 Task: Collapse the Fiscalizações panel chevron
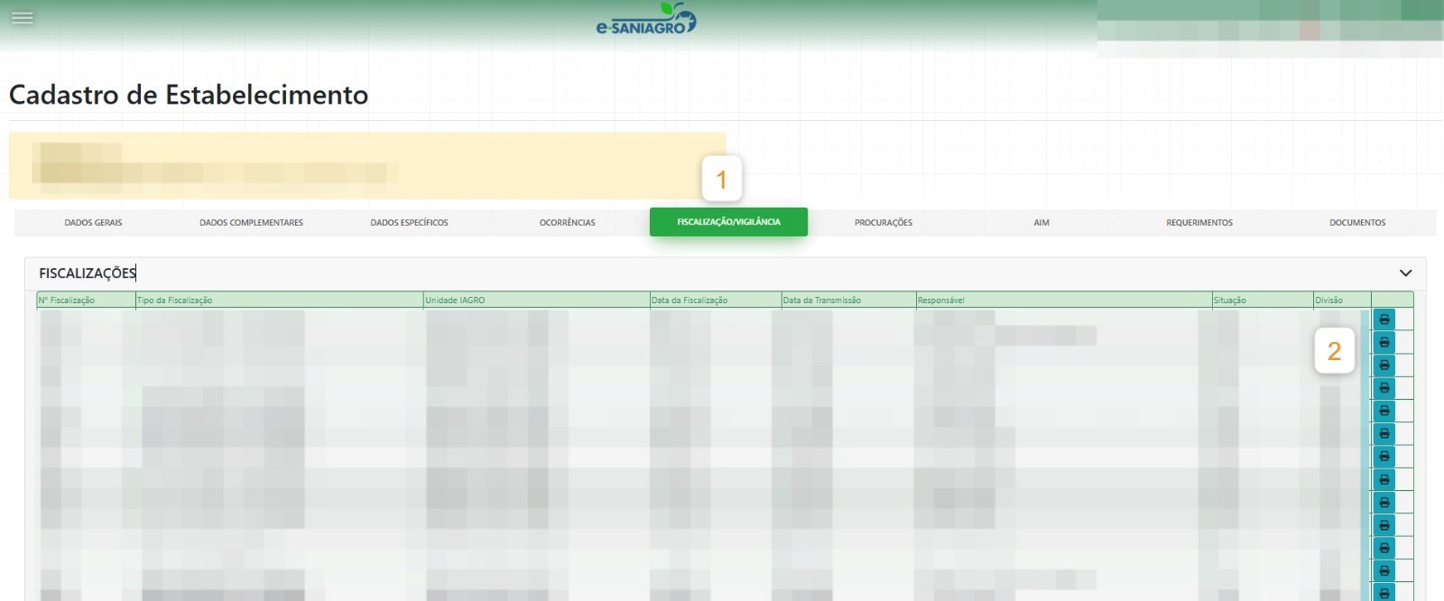click(x=1405, y=273)
